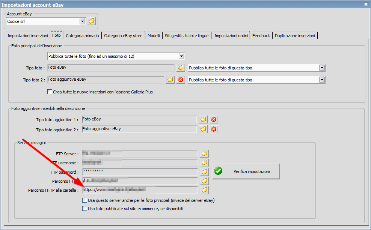Check 'Usa foto pubblicate sul sito ecommerce'
Screen dimensions: 371x230
click(85, 209)
